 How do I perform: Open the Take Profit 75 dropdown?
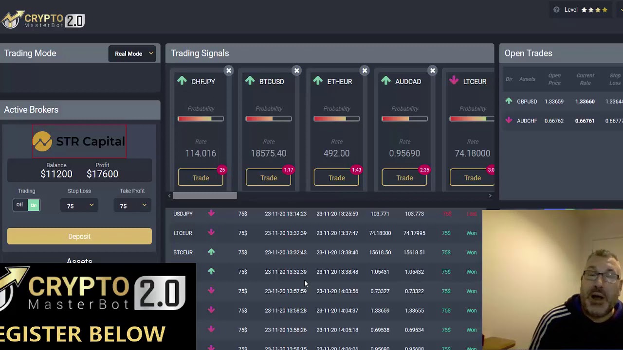pyautogui.click(x=132, y=206)
